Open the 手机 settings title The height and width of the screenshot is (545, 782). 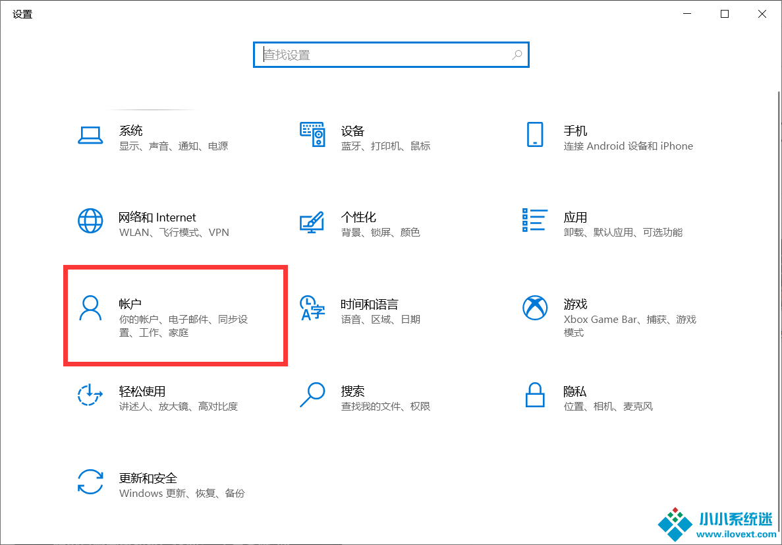coord(576,130)
